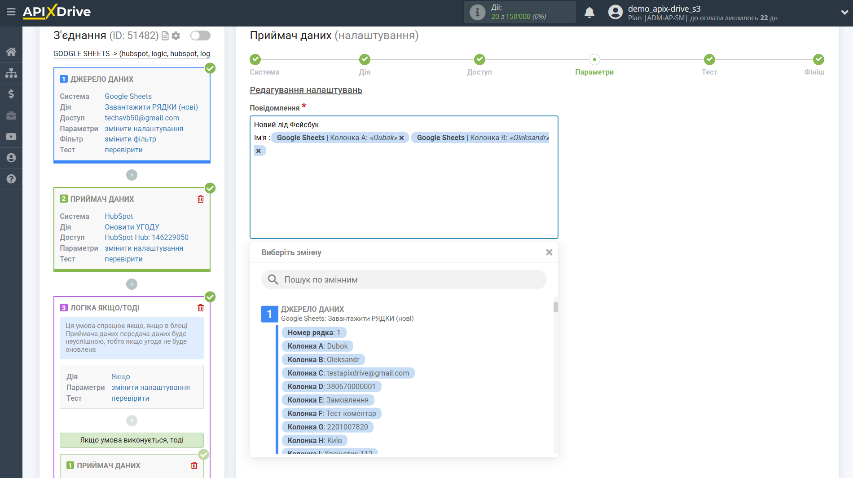Click перевірити in the logic block
The width and height of the screenshot is (853, 478).
click(x=130, y=398)
